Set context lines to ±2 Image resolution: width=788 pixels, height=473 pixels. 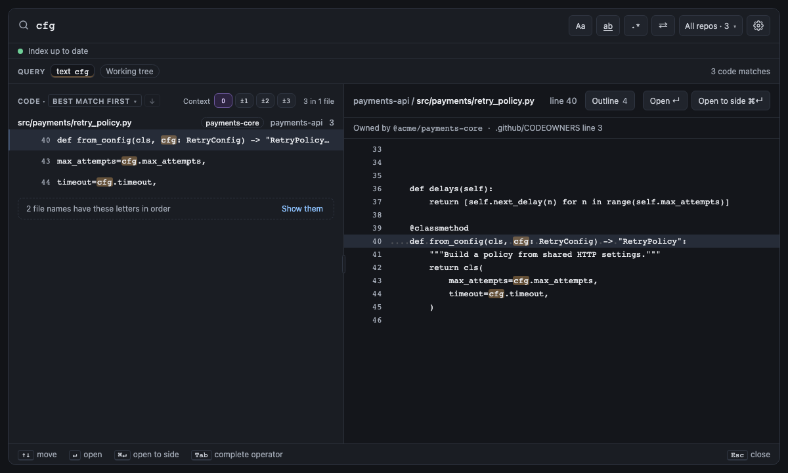[265, 101]
